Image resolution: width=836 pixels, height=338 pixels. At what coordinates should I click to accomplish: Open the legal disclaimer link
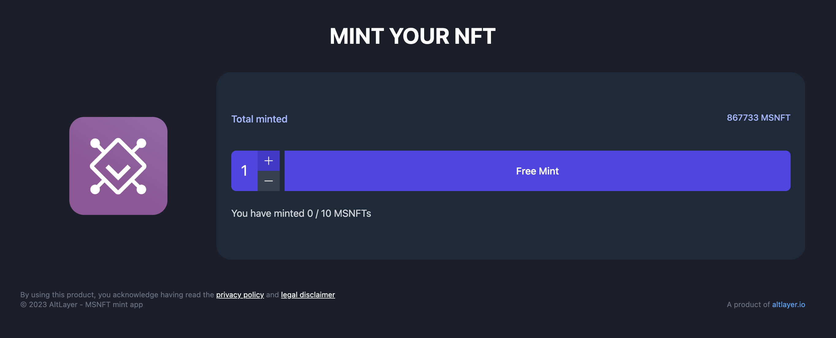tap(308, 295)
